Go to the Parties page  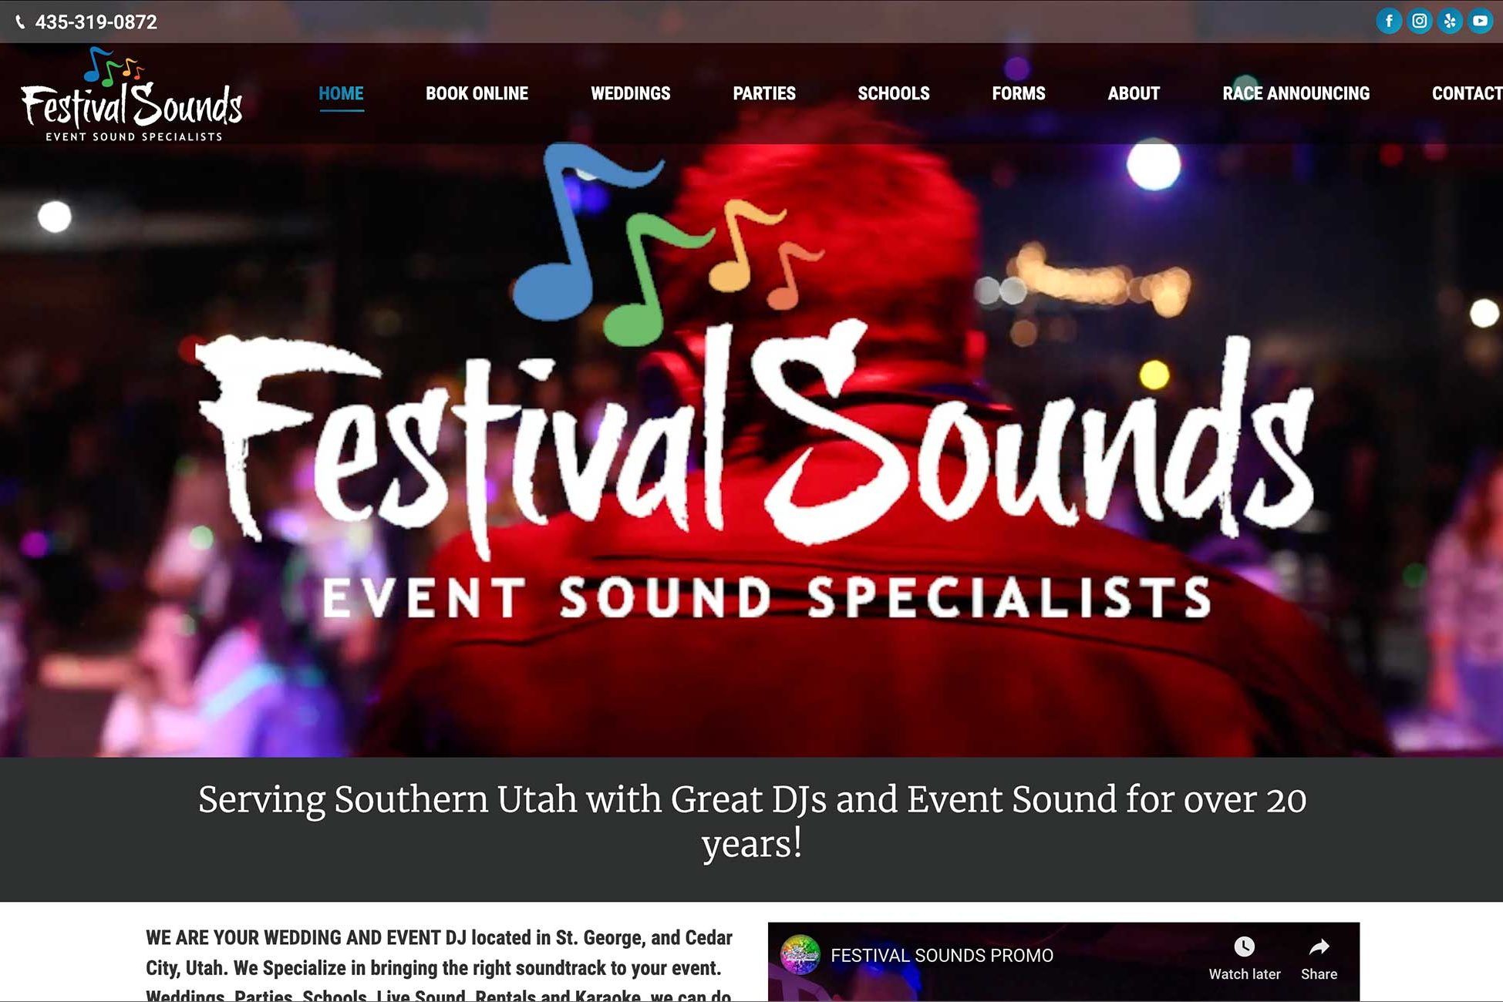click(763, 93)
